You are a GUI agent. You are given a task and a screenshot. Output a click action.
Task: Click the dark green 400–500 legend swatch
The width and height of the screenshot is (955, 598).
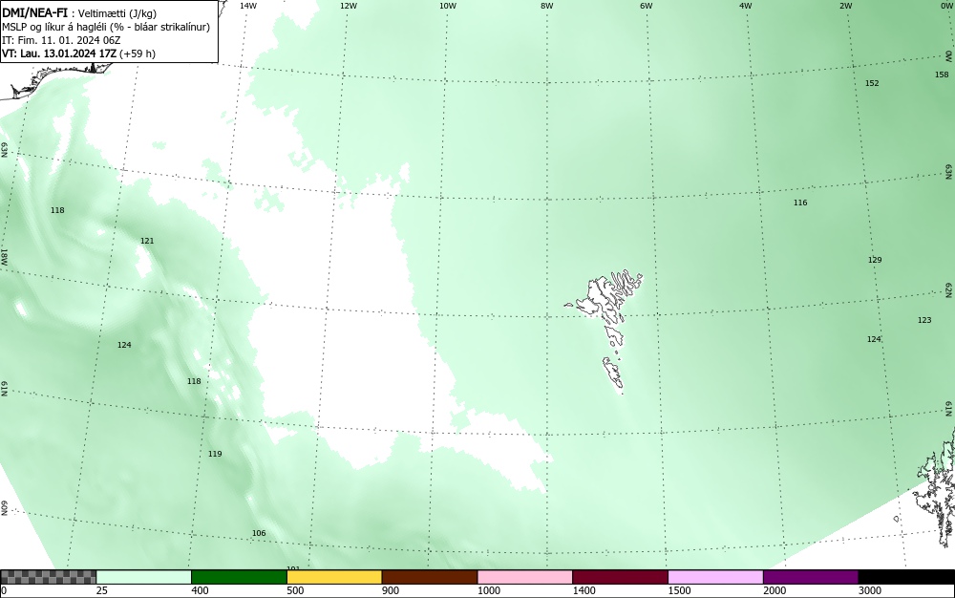click(239, 577)
